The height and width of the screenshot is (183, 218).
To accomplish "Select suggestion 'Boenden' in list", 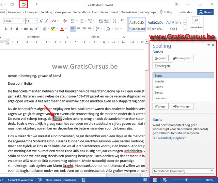I will pos(183,98).
